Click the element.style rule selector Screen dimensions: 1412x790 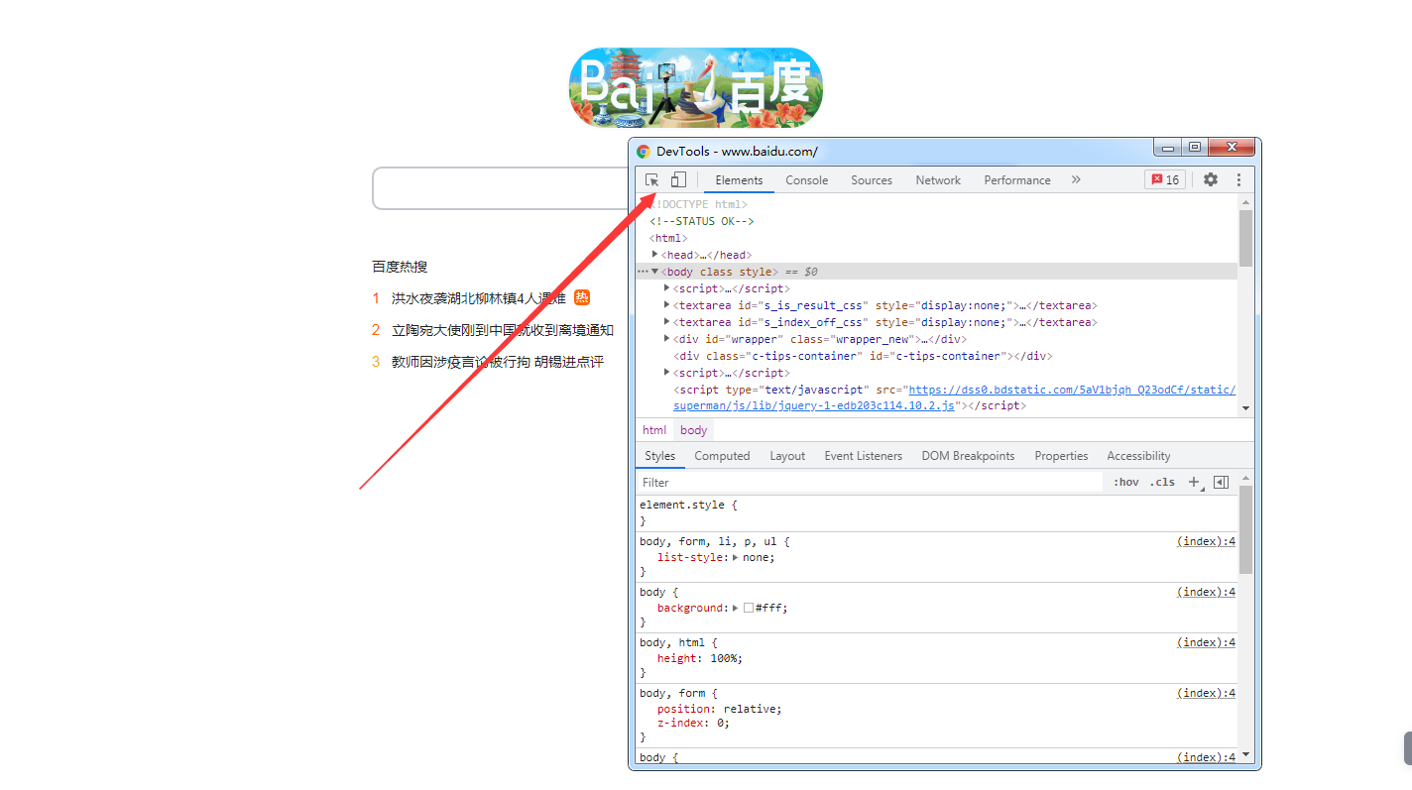(x=684, y=505)
